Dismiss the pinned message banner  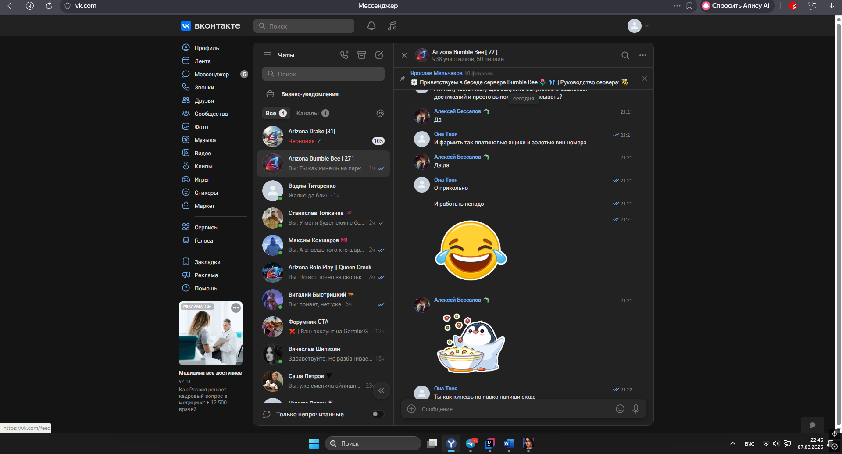(x=644, y=79)
